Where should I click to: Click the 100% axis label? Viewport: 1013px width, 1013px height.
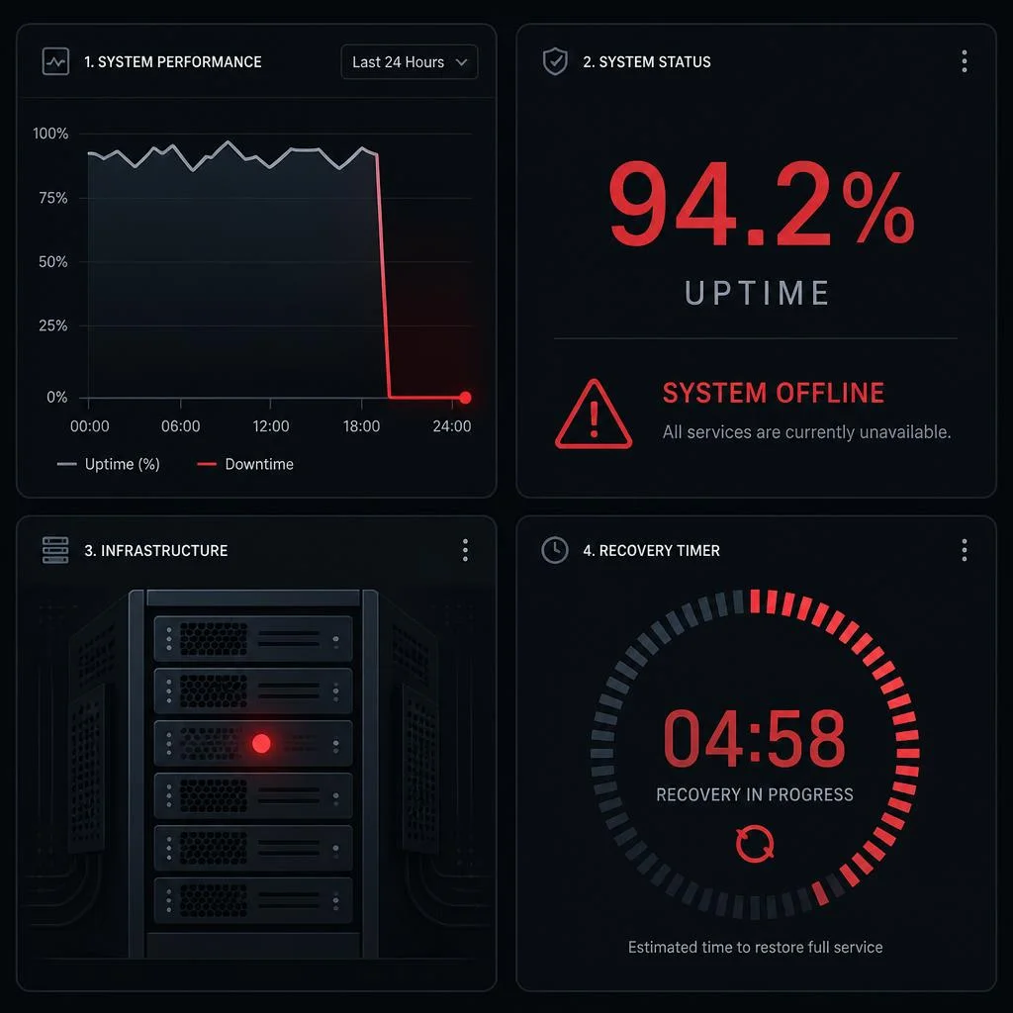(50, 134)
